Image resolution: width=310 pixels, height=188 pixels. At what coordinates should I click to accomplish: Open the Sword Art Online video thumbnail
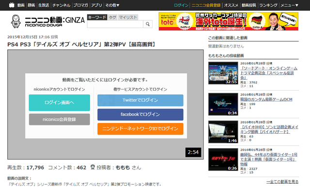pos(223,73)
